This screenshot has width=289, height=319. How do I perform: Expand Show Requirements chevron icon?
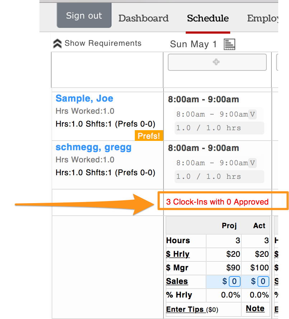click(57, 43)
